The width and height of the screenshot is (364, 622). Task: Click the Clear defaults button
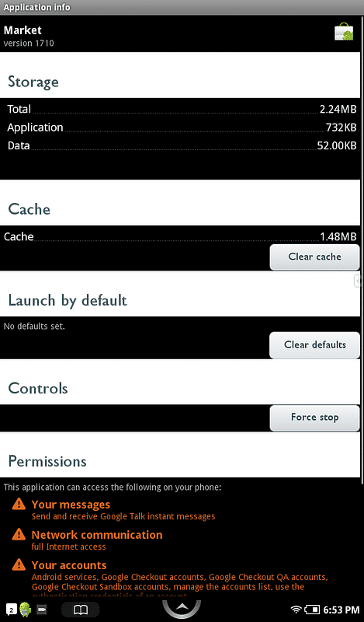point(315,345)
